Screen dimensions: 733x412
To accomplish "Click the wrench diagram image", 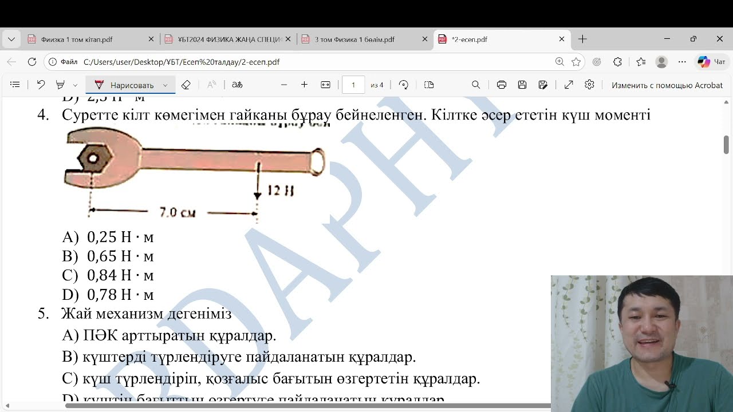I will coord(195,173).
